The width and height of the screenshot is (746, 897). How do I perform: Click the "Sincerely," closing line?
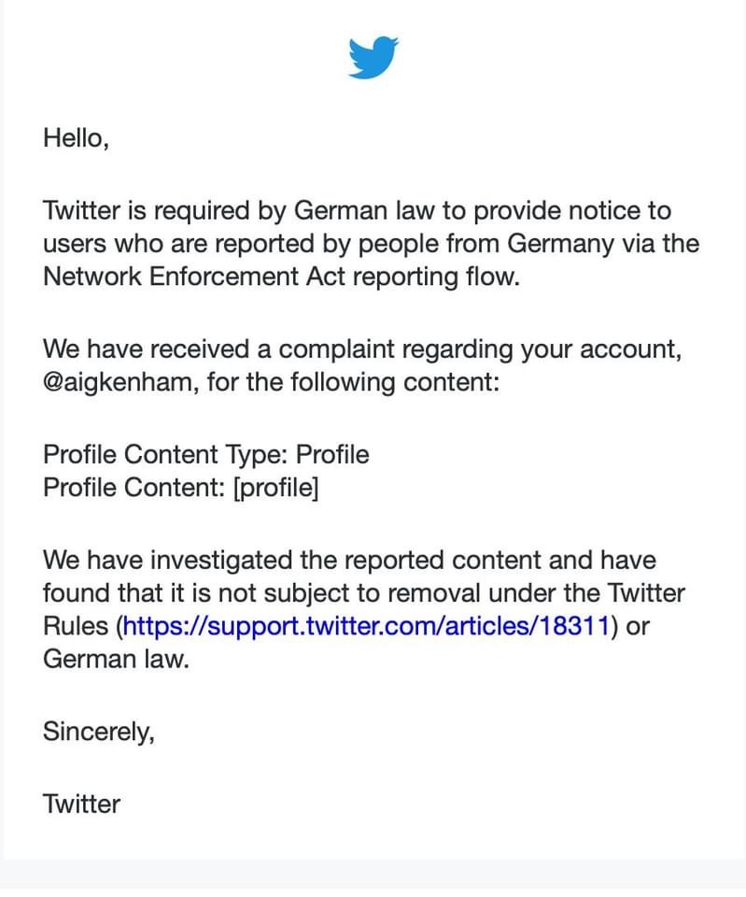click(98, 731)
